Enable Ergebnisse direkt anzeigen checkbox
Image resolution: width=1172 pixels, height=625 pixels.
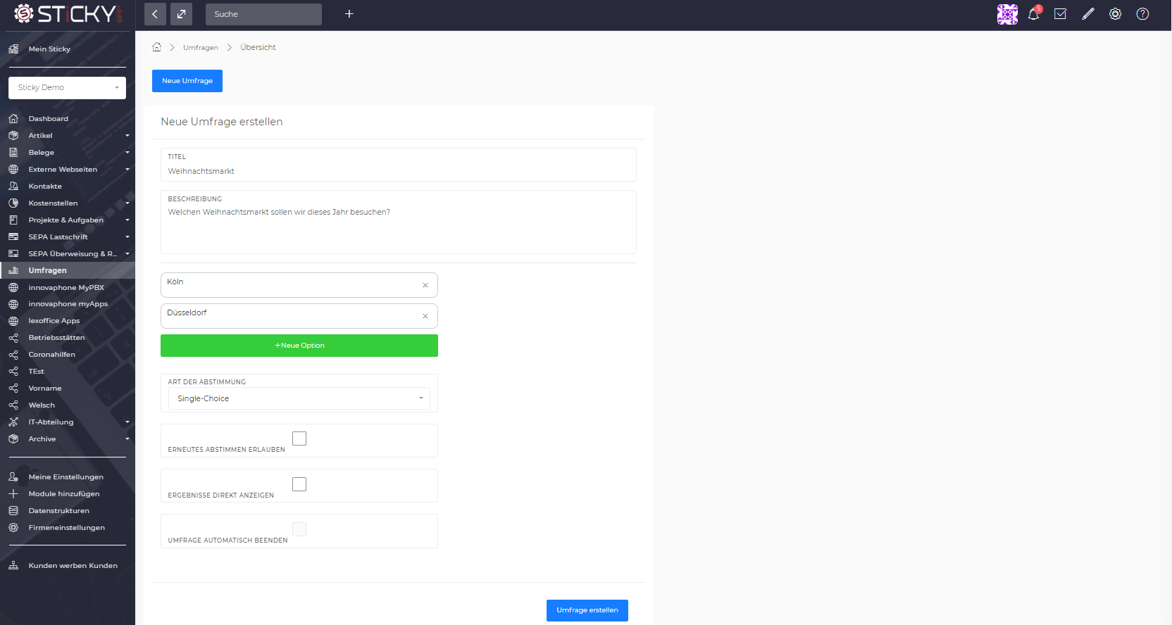299,484
